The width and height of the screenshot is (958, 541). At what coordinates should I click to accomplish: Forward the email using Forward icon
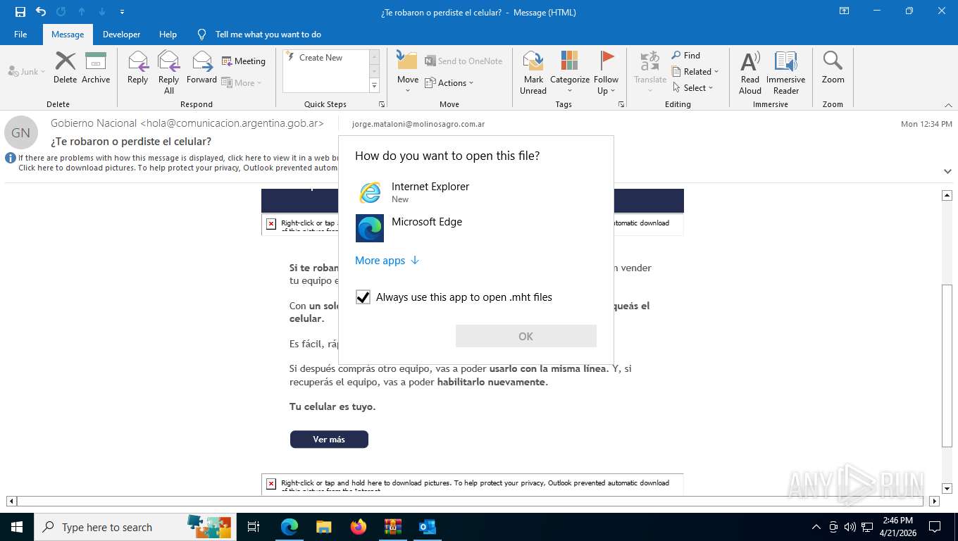pyautogui.click(x=202, y=68)
